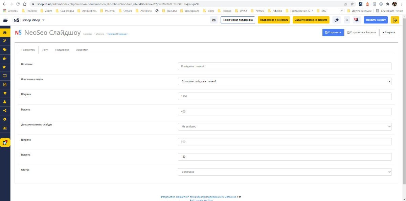Viewport: 406px width, 201px height.
Task: Open the bar chart reports section
Action: 5,128
